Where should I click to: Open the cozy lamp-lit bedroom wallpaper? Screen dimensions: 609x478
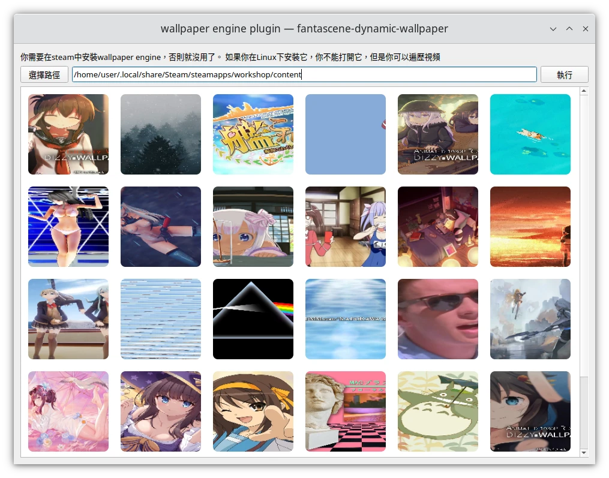coord(438,227)
